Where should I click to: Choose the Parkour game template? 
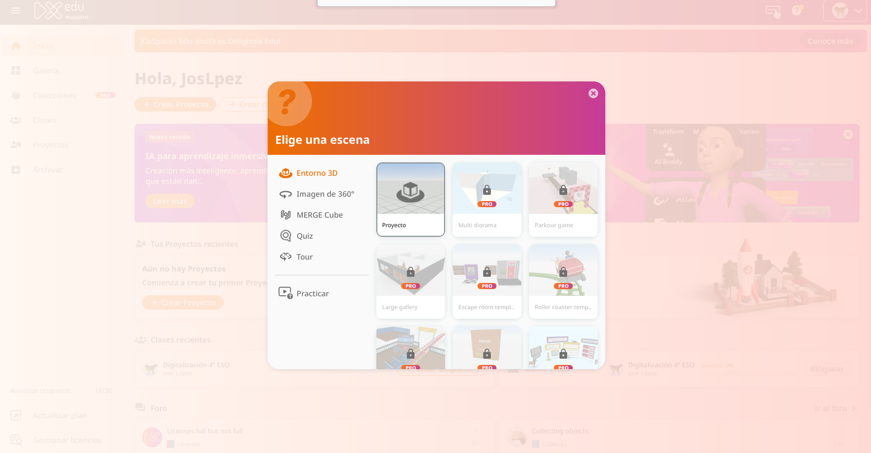tap(563, 199)
